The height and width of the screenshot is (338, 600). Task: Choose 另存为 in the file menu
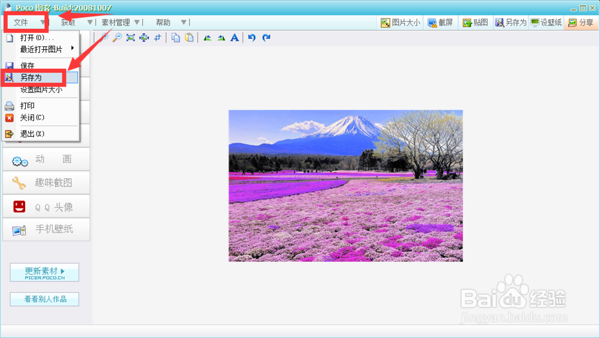(41, 77)
